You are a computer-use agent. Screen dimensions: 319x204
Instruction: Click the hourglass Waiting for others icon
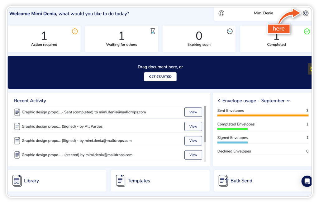pyautogui.click(x=153, y=31)
